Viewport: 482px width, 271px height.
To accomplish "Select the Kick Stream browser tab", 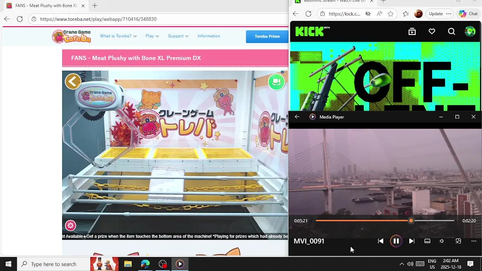I will point(334,2).
